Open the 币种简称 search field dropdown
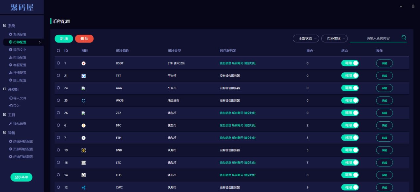The width and height of the screenshot is (420, 192). (334, 39)
